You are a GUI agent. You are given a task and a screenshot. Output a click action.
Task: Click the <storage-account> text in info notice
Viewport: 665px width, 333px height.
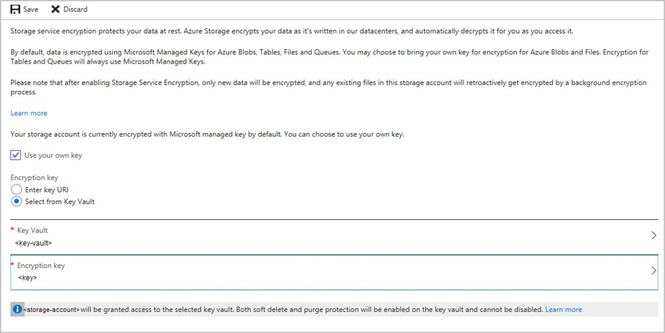[x=52, y=310]
